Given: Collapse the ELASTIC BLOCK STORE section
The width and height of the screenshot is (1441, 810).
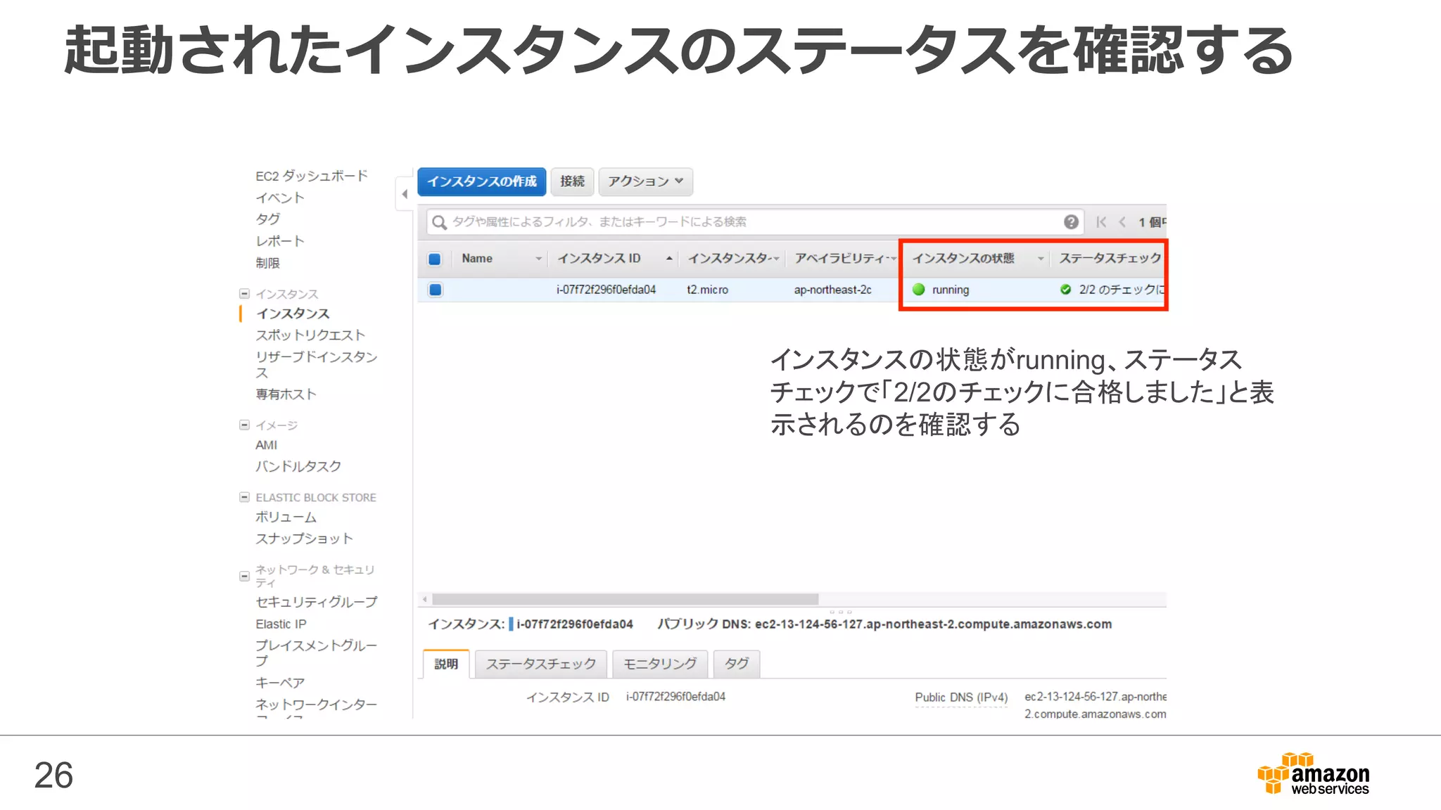Looking at the screenshot, I should coord(244,497).
